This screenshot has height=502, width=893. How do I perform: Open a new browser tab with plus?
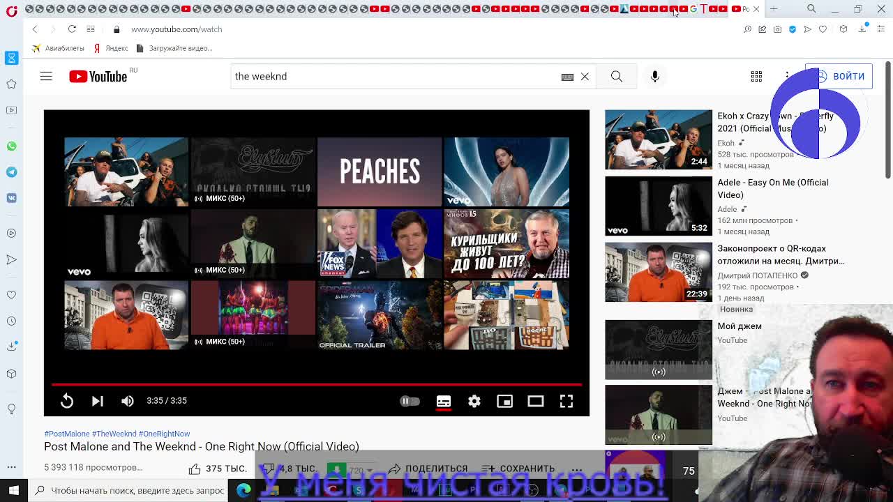pos(774,9)
